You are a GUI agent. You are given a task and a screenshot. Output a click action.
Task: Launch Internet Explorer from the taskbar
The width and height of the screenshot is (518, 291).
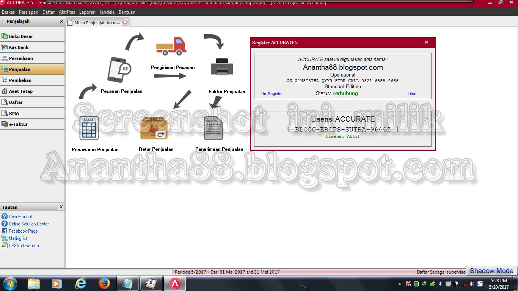(x=80, y=283)
